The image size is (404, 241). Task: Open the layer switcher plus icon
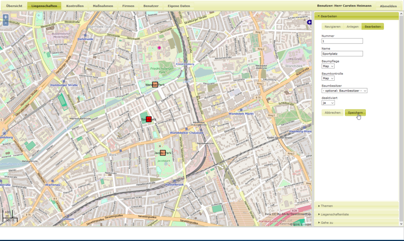point(310,23)
